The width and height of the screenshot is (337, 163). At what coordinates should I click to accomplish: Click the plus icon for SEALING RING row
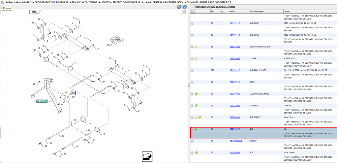click(x=192, y=47)
